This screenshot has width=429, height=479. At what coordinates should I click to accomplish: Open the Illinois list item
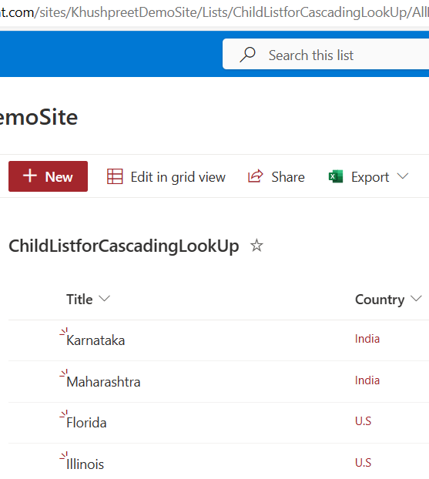pos(85,464)
